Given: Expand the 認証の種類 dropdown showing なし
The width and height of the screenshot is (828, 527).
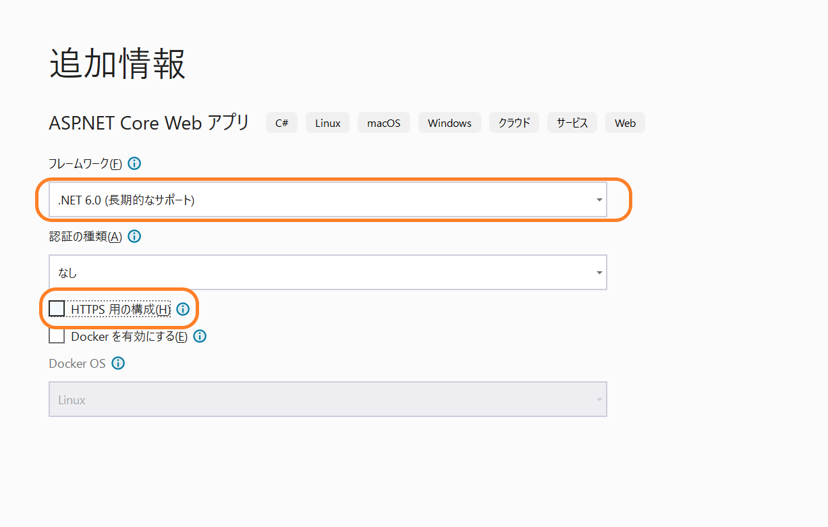Looking at the screenshot, I should (x=327, y=272).
